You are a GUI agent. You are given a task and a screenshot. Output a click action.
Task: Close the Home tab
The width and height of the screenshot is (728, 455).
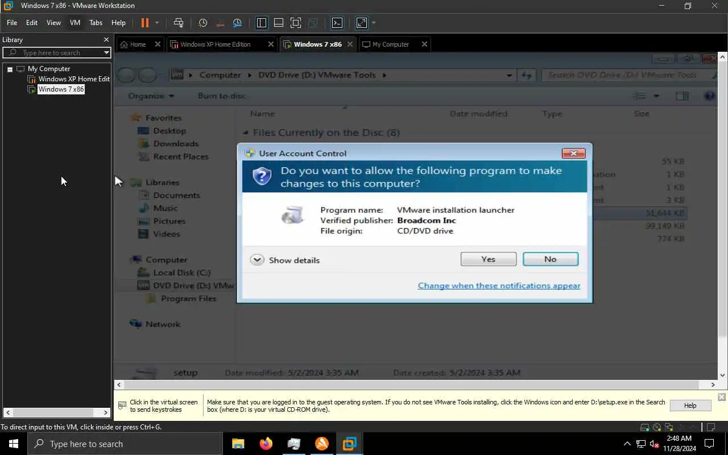[158, 44]
